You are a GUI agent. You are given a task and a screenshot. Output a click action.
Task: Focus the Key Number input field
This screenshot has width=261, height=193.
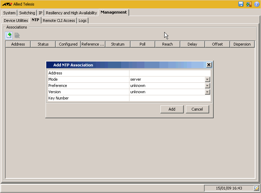[170, 98]
